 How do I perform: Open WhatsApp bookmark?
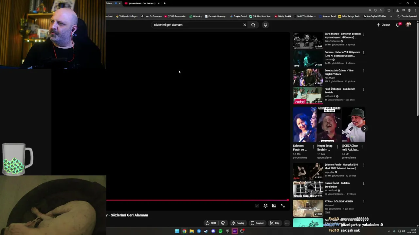196,16
